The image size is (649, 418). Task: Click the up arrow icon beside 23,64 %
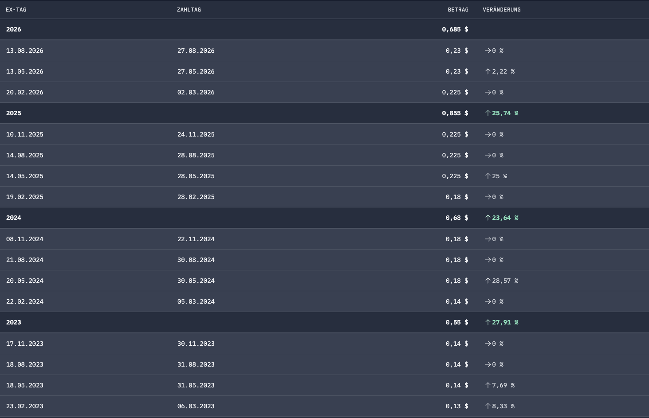coord(488,218)
